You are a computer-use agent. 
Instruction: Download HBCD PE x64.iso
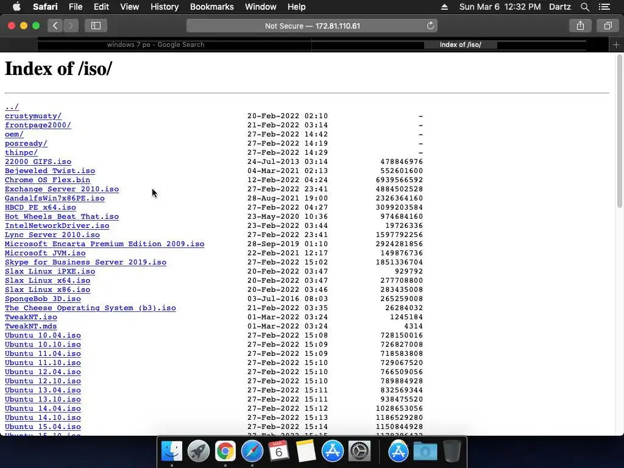coord(40,207)
